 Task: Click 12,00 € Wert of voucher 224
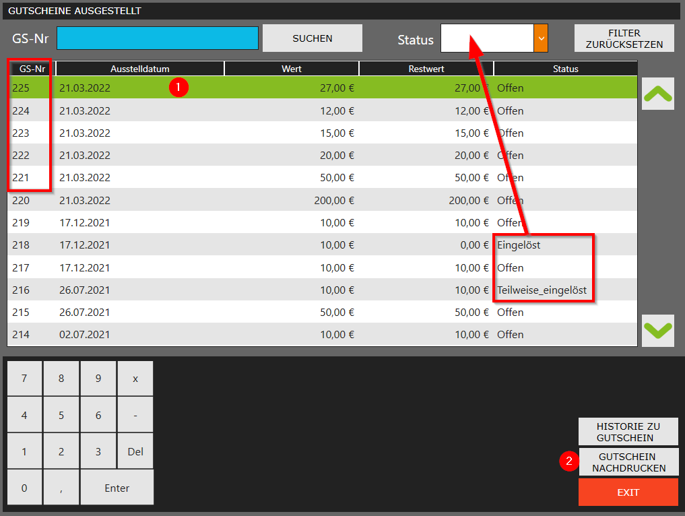tap(337, 110)
